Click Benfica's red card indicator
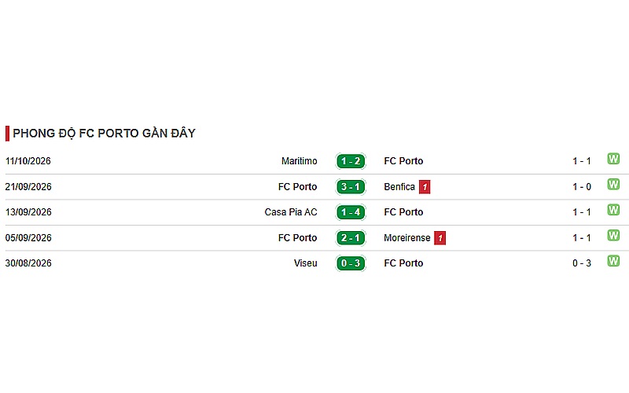 tap(425, 187)
